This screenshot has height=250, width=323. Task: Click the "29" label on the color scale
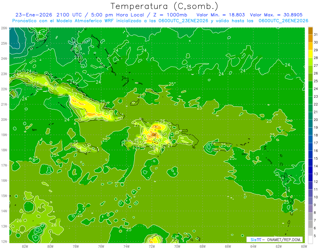pos(316,50)
